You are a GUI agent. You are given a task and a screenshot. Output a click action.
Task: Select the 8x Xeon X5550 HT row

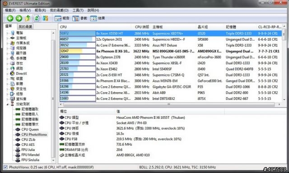171,33
